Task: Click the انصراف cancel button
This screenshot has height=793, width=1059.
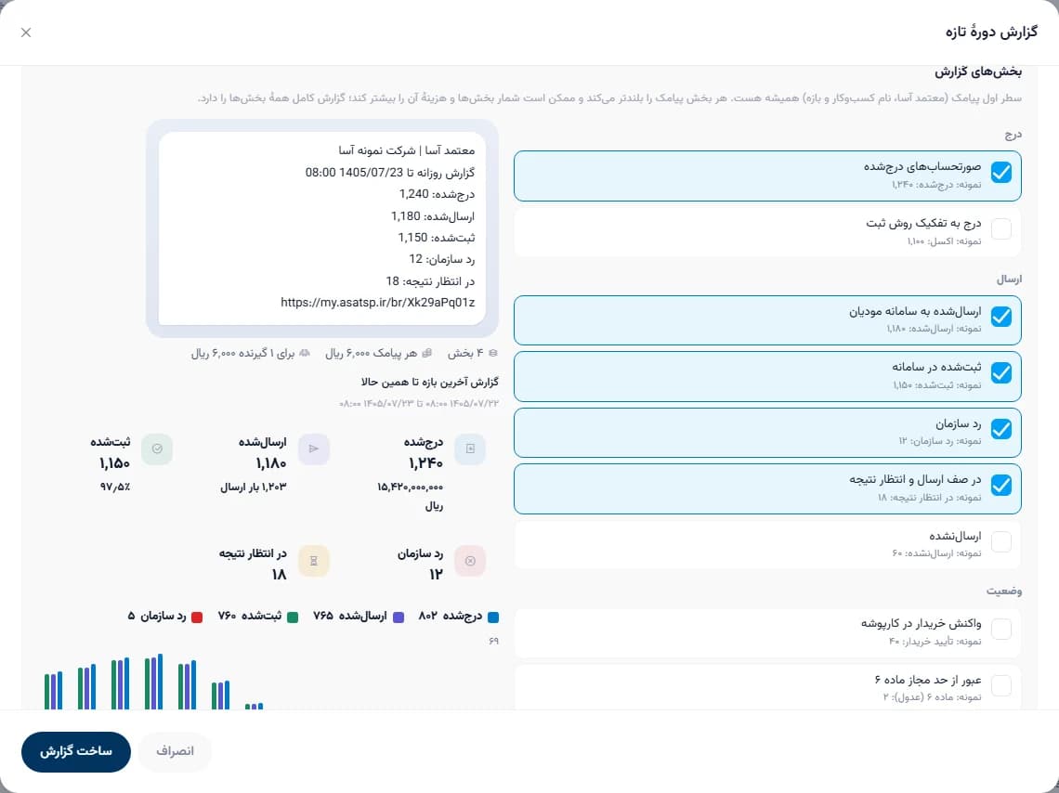Action: (x=175, y=752)
